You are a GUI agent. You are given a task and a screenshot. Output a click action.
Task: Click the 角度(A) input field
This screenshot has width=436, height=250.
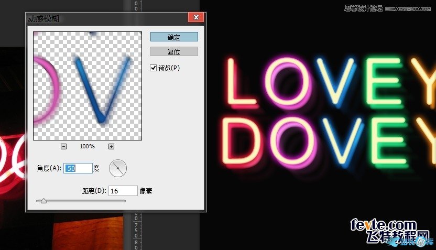pyautogui.click(x=78, y=168)
